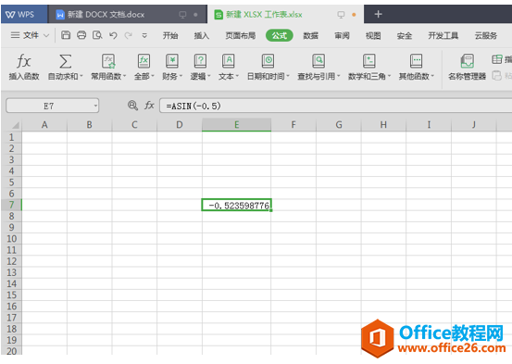Select column J header

(473, 124)
